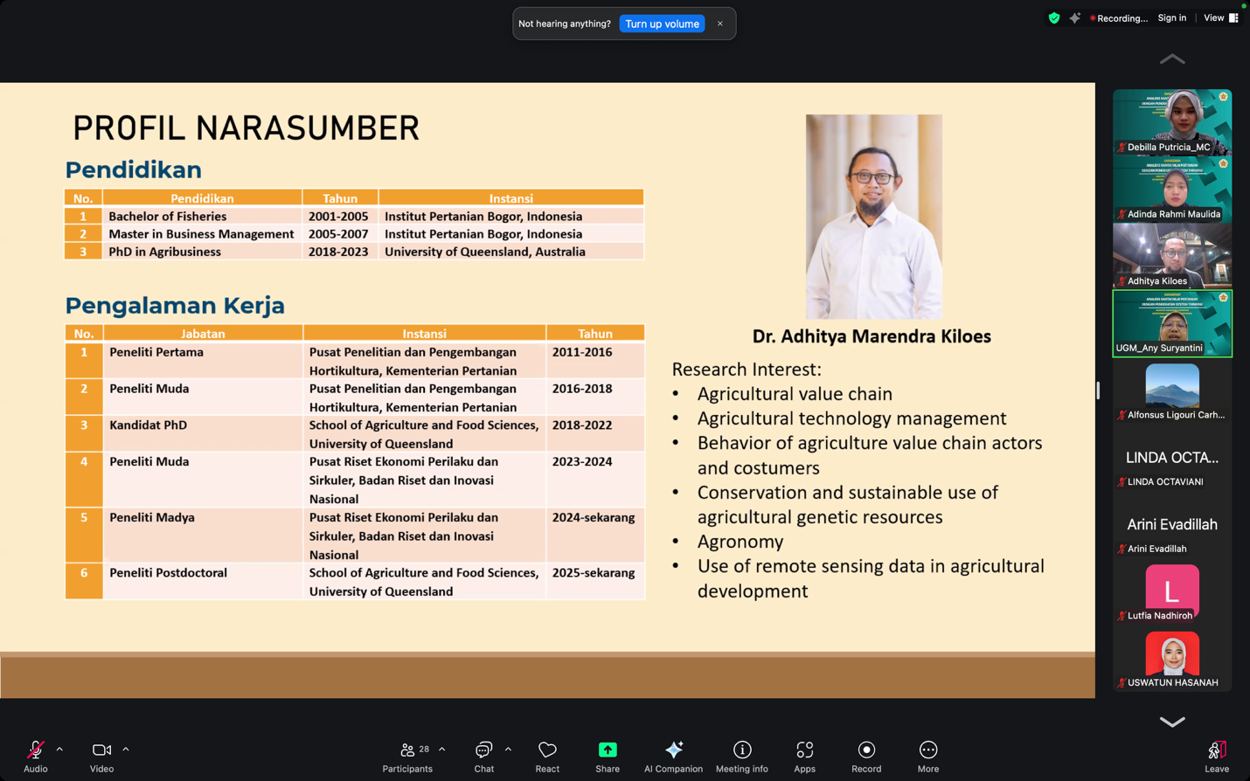This screenshot has width=1250, height=781.
Task: Show Meeting info details
Action: pyautogui.click(x=741, y=755)
